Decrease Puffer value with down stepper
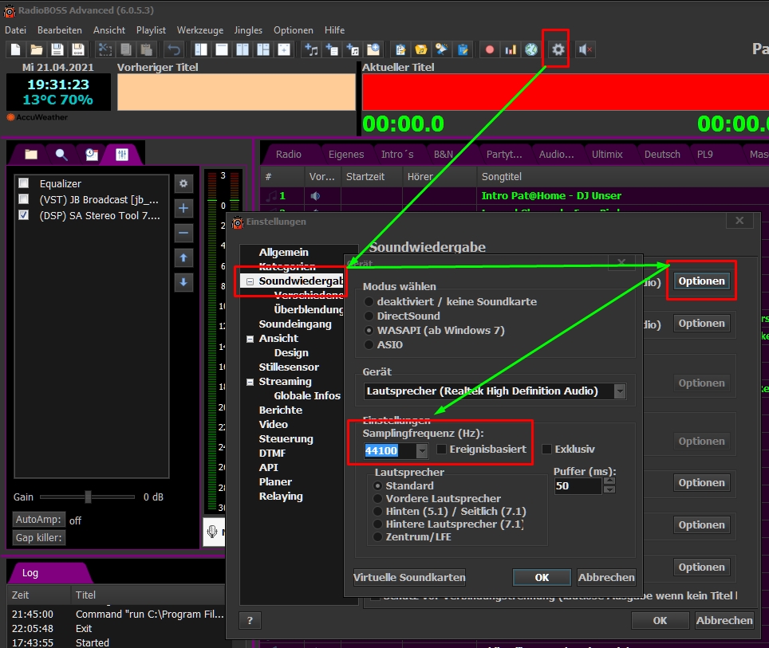This screenshot has width=769, height=648. click(609, 489)
